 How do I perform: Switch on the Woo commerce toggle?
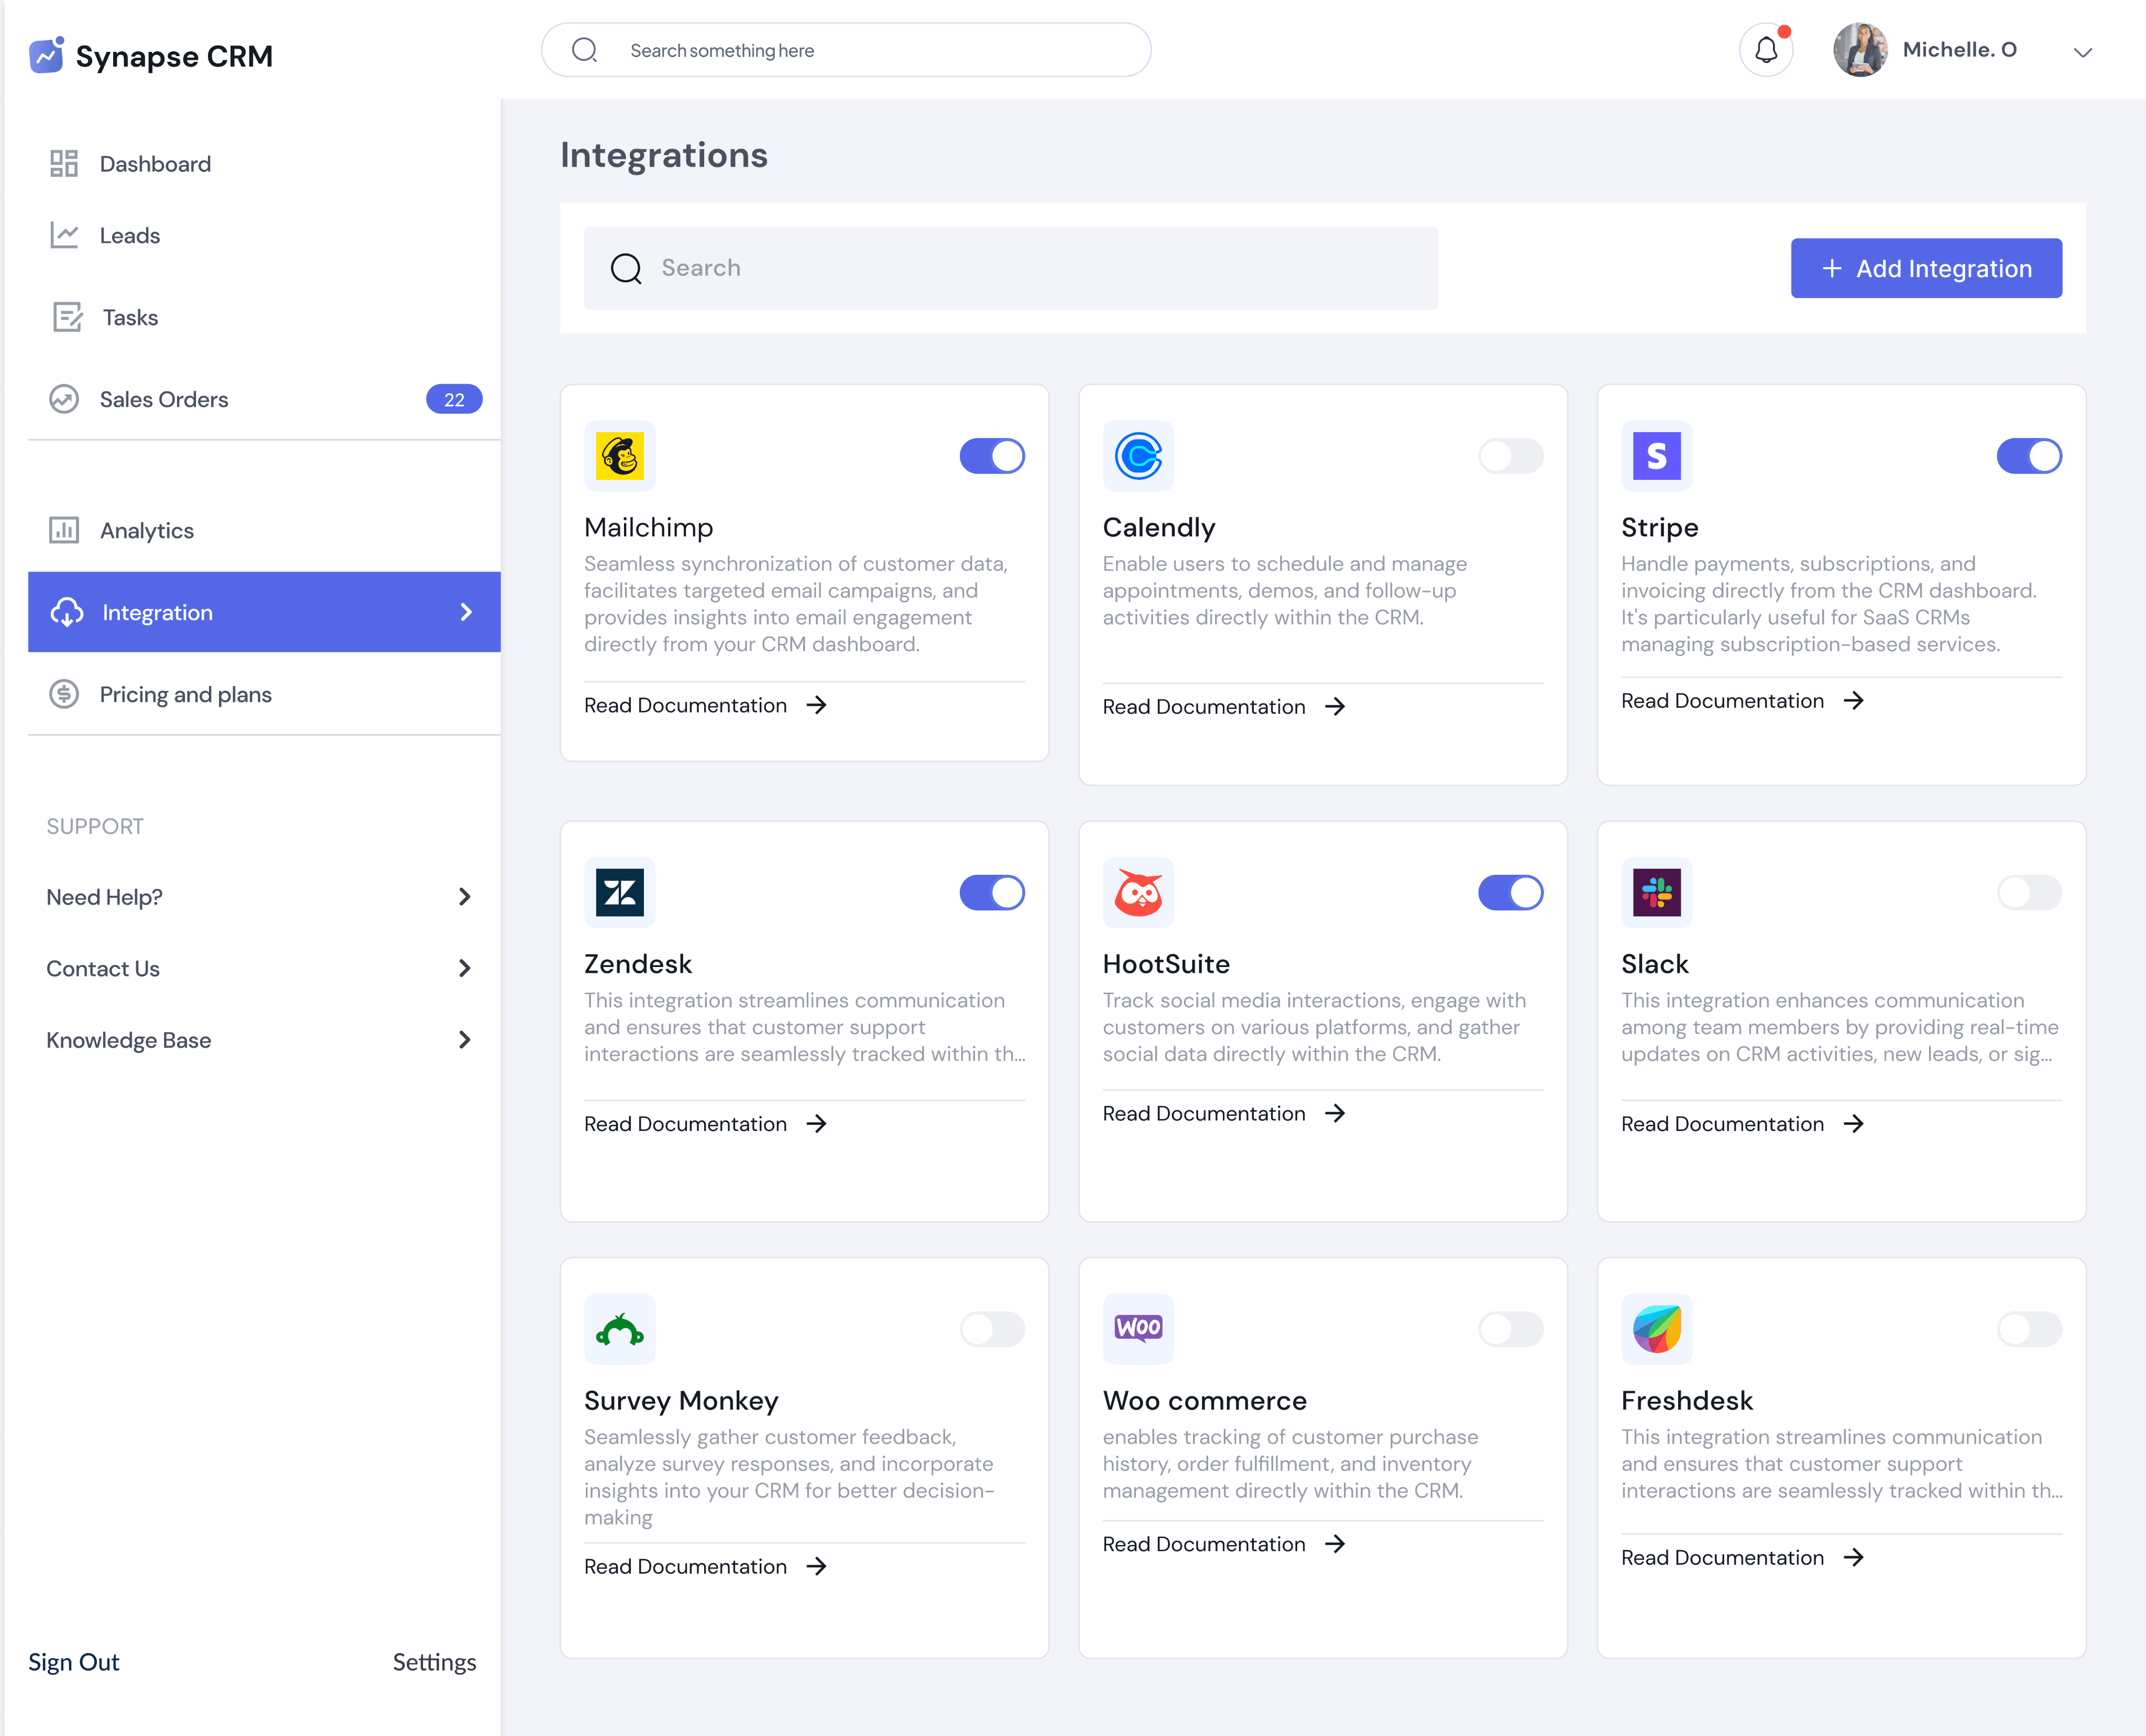(1511, 1329)
